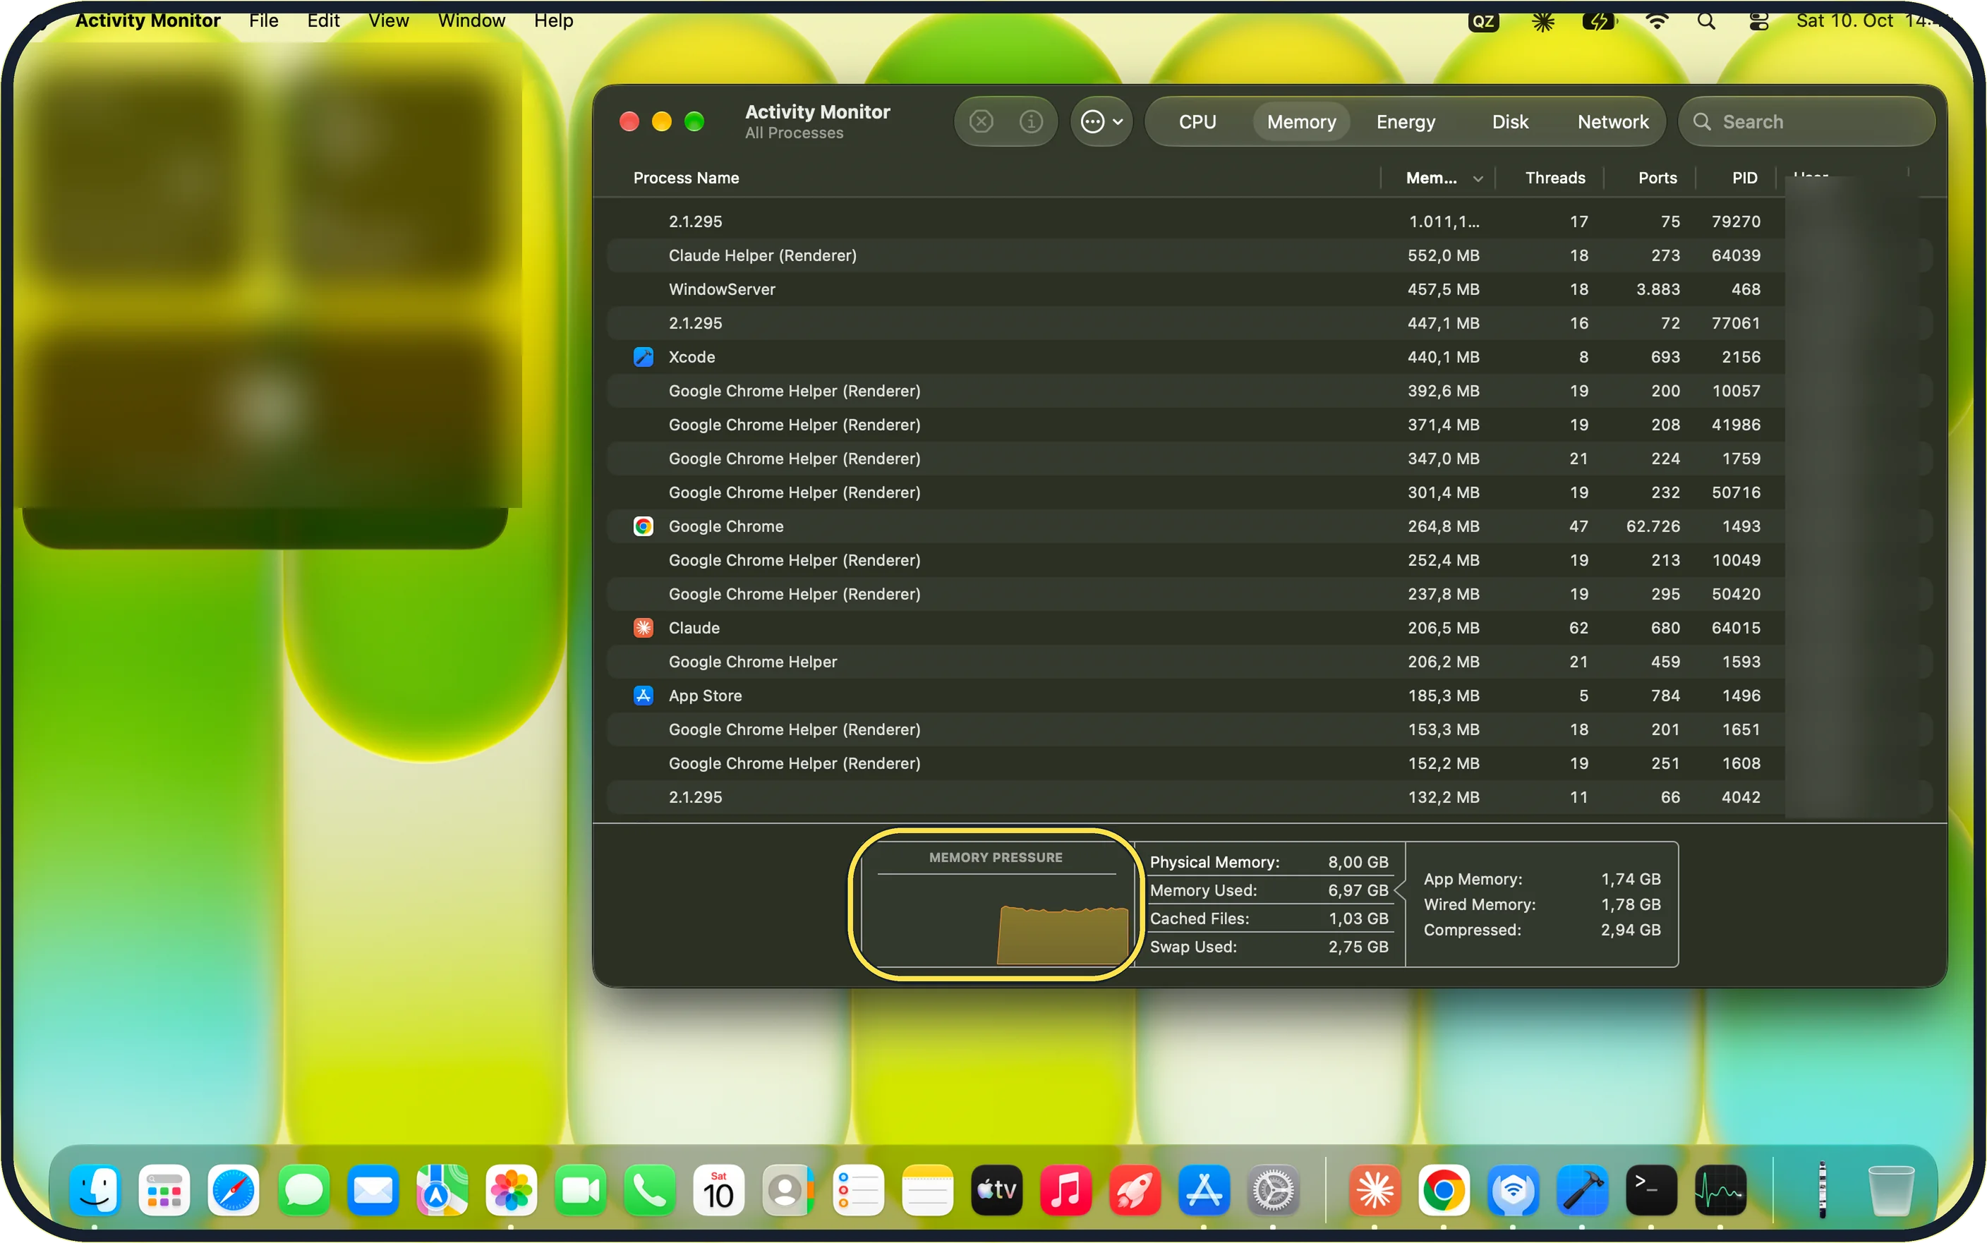Open Safari from the Dock
This screenshot has width=1987, height=1243.
tap(234, 1189)
